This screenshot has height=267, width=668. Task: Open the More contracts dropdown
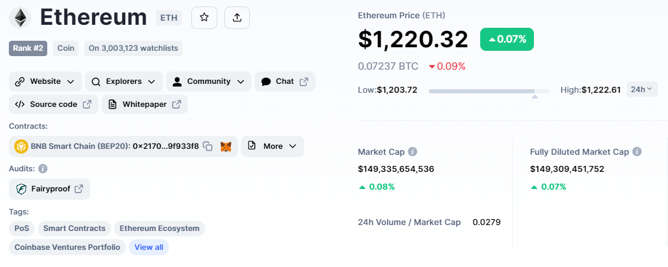click(x=273, y=146)
